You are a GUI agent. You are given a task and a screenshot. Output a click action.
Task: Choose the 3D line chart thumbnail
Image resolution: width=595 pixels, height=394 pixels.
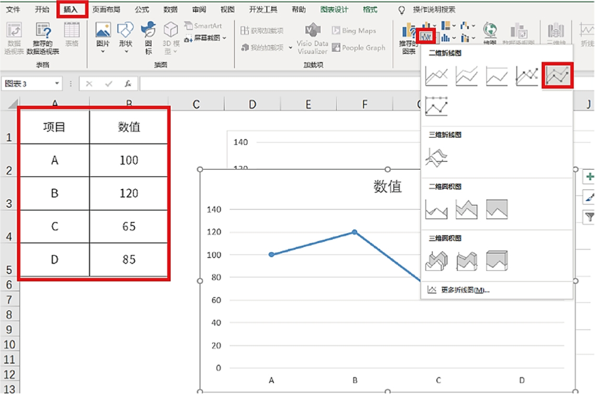pos(436,156)
